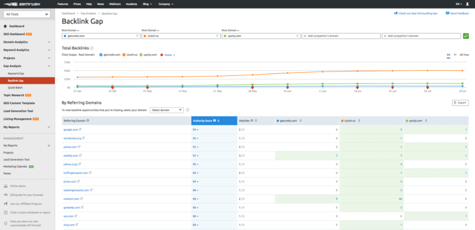Toggle the getcredo.com chart checkbox
475x230 pixels.
(x=101, y=55)
